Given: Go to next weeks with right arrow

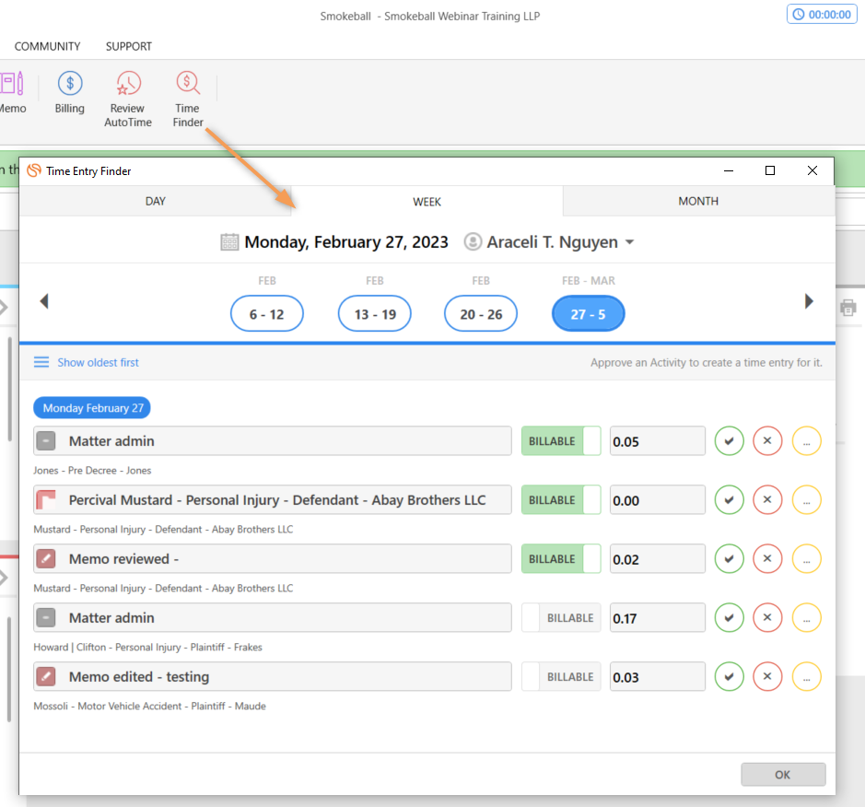Looking at the screenshot, I should point(809,301).
